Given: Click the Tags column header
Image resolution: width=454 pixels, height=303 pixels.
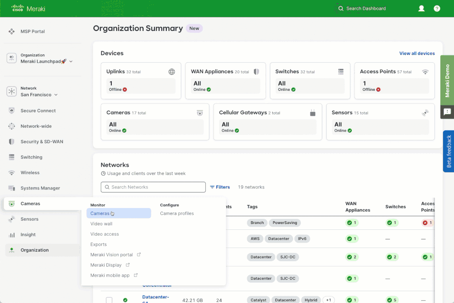Looking at the screenshot, I should pos(252,207).
